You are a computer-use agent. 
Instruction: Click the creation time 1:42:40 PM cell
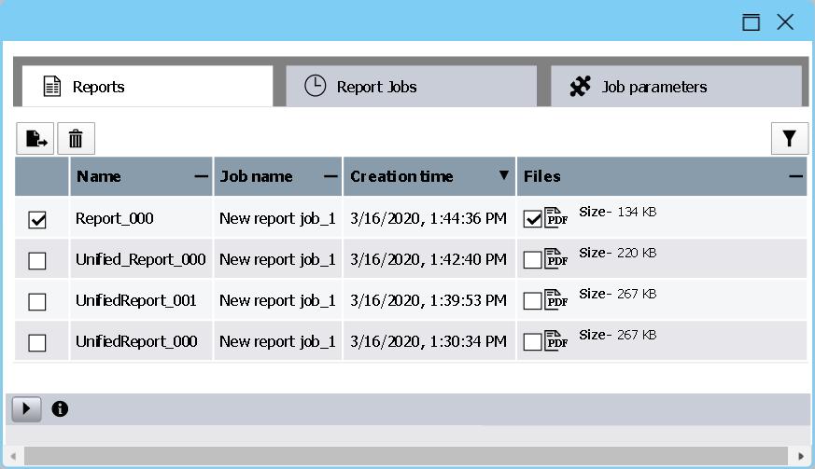click(429, 259)
